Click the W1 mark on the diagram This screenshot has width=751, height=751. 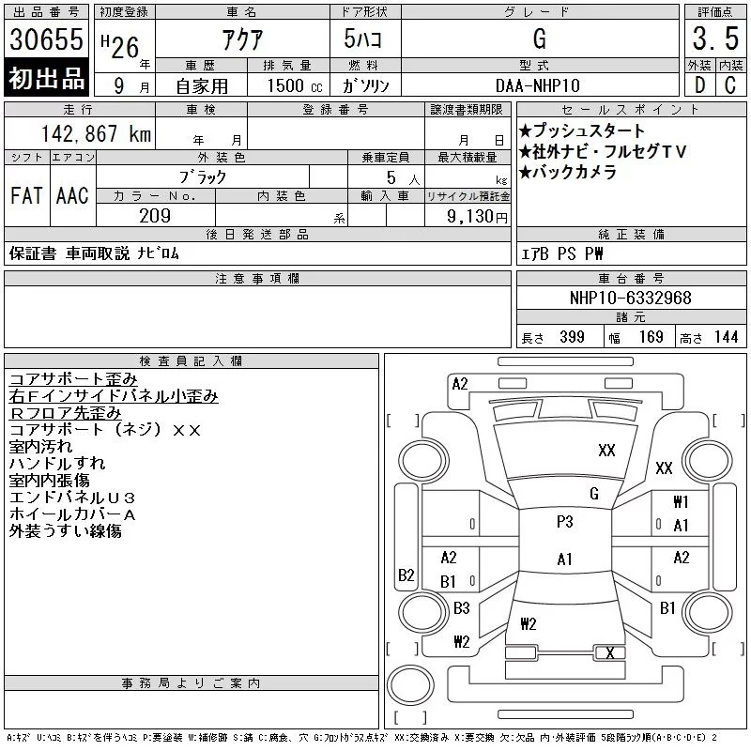tap(681, 501)
